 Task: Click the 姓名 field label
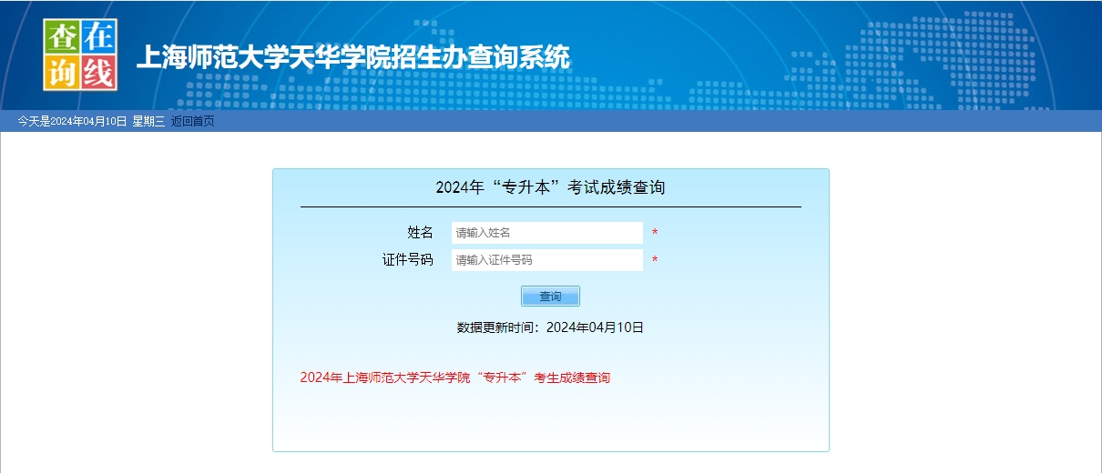point(420,233)
